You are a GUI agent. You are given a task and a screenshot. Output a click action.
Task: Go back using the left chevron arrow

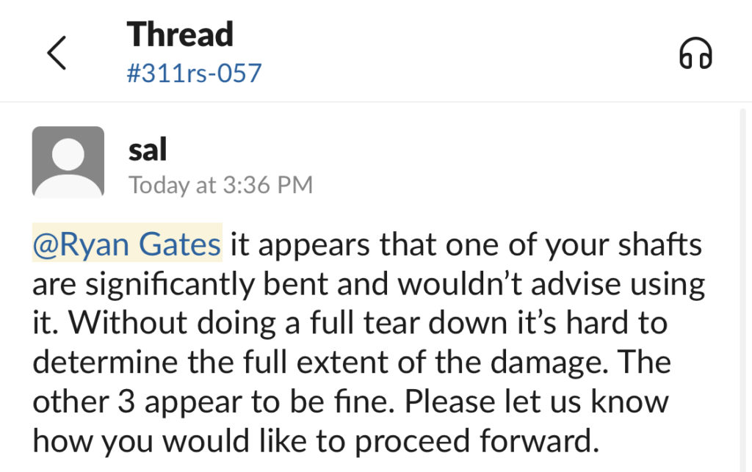click(56, 53)
